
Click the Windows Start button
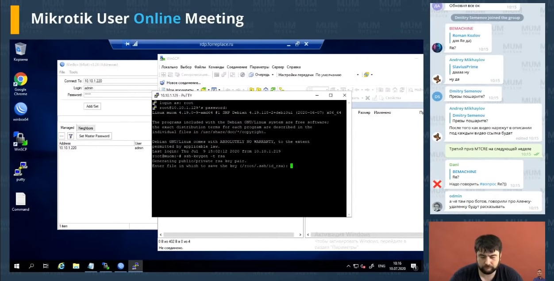pyautogui.click(x=17, y=266)
